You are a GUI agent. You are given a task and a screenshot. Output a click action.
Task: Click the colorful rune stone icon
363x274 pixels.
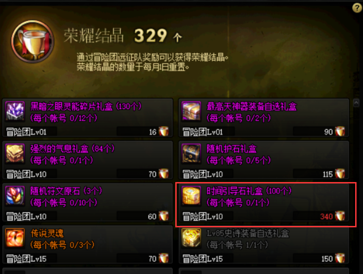pos(15,195)
